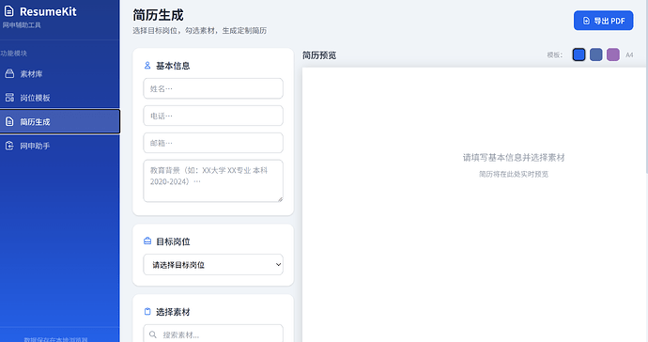648x342 pixels.
Task: Click the search magnifier icon
Action: (153, 334)
